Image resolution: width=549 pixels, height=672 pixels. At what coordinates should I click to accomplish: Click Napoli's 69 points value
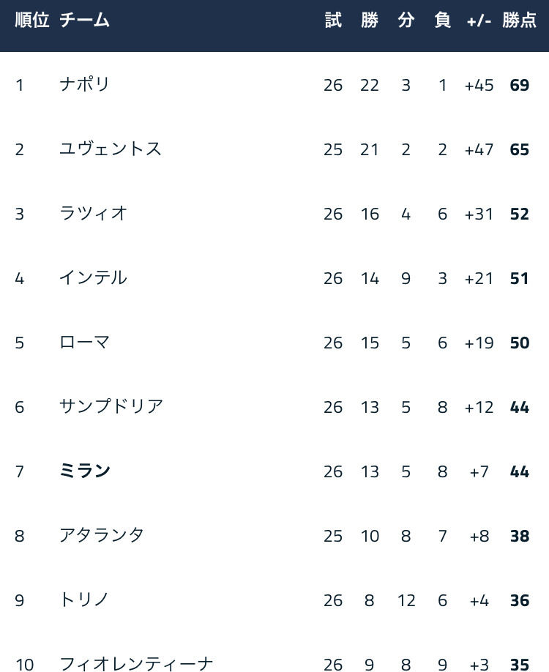tap(520, 85)
